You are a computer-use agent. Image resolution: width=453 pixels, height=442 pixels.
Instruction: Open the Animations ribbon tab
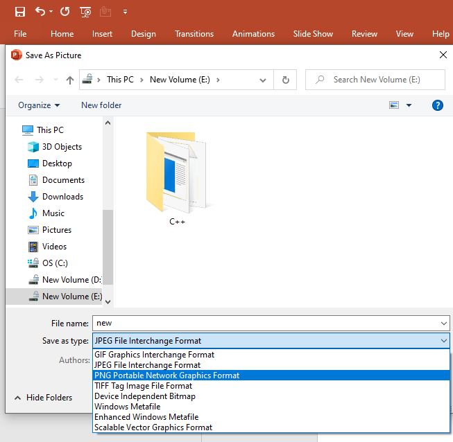tap(253, 34)
